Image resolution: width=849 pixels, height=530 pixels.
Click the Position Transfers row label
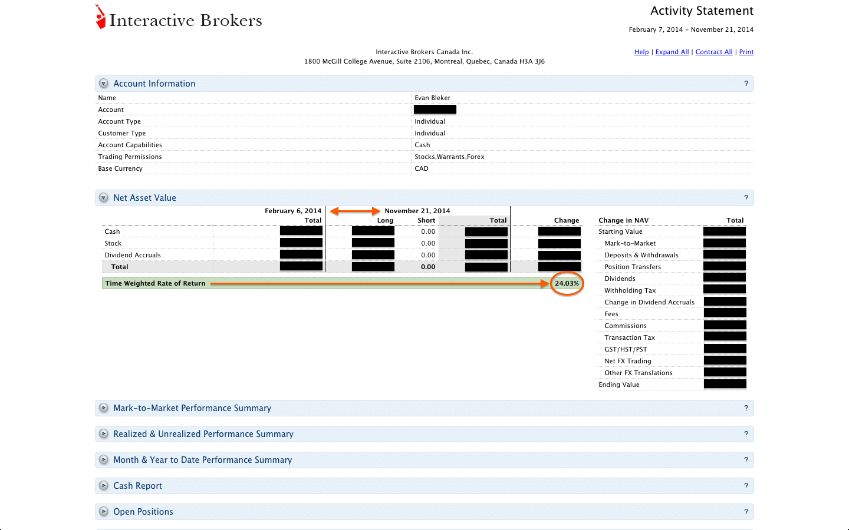click(633, 267)
